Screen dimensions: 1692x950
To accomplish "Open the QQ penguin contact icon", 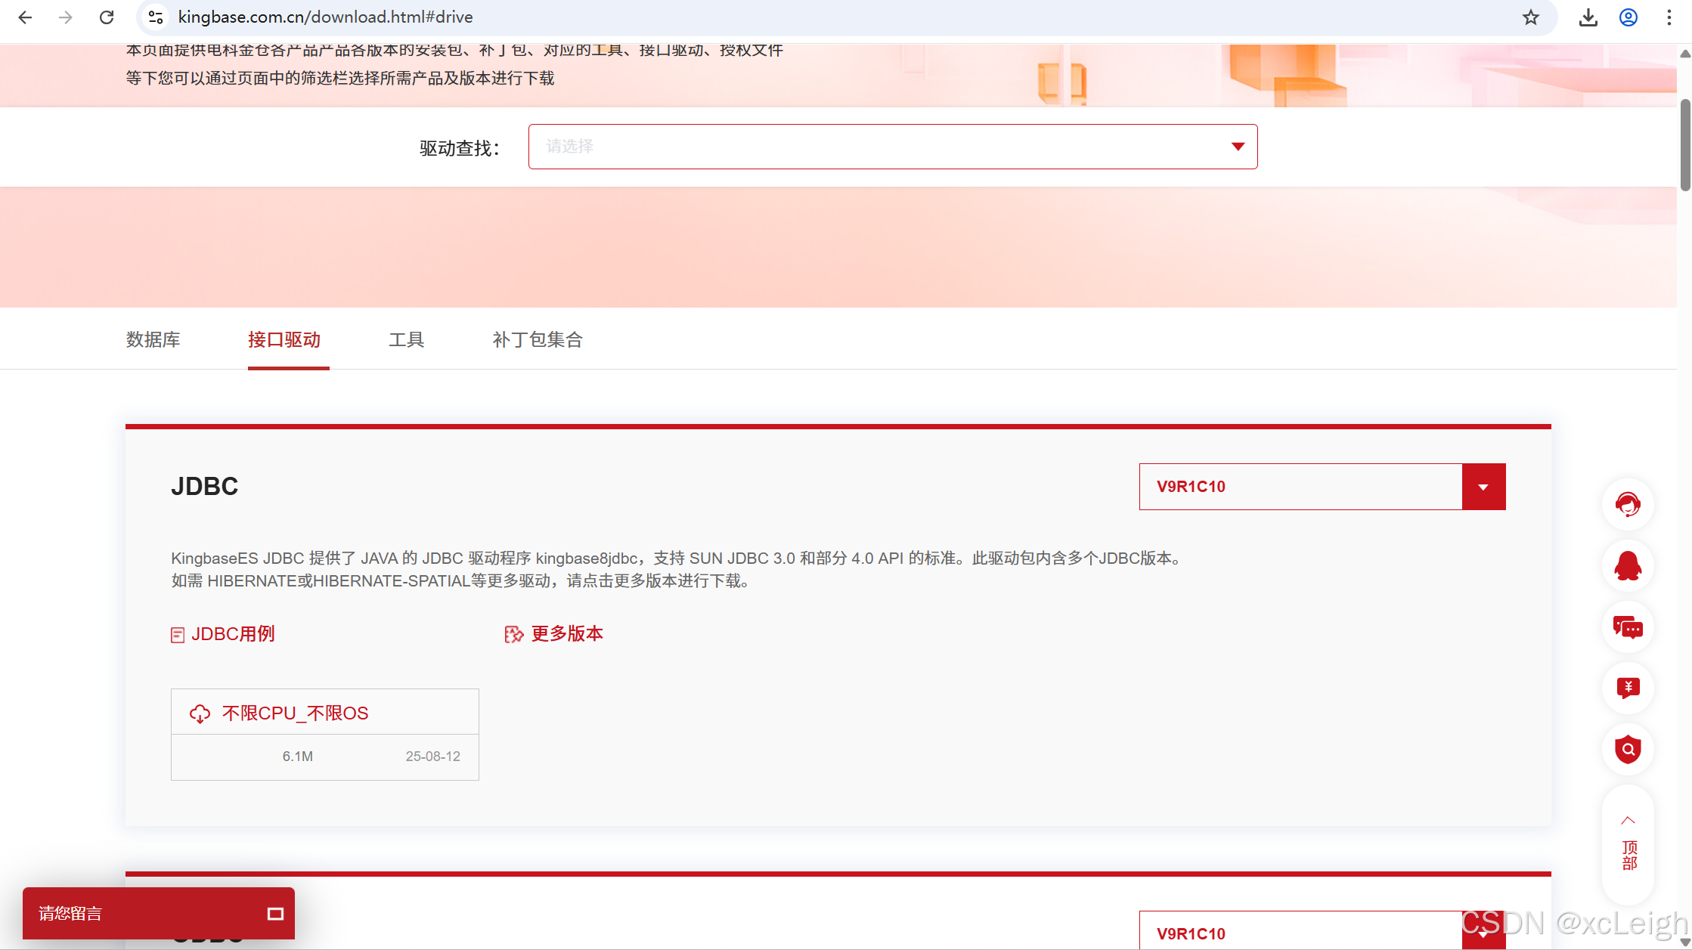I will (1628, 566).
